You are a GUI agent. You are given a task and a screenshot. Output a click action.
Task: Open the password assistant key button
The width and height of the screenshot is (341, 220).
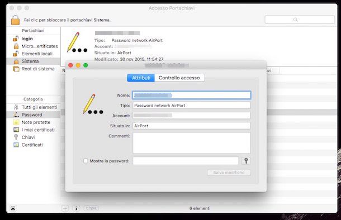pyautogui.click(x=246, y=161)
